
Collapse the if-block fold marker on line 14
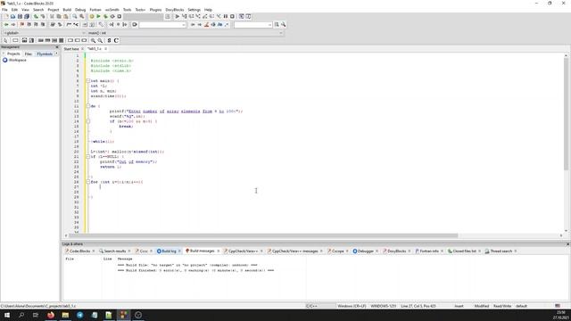coord(87,121)
